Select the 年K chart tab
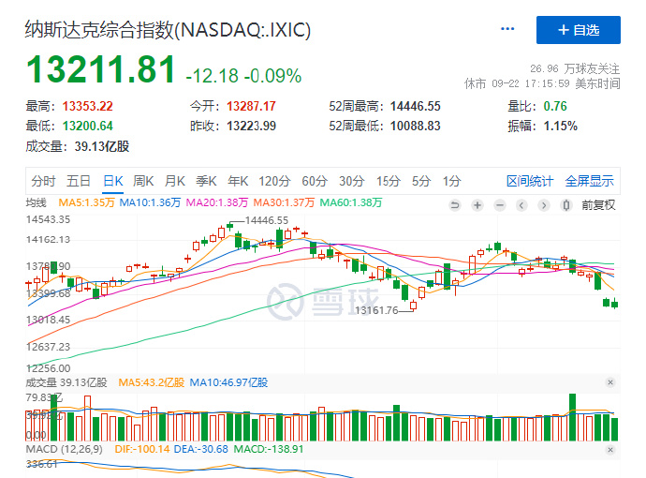Image resolution: width=646 pixels, height=478 pixels. pos(238,181)
